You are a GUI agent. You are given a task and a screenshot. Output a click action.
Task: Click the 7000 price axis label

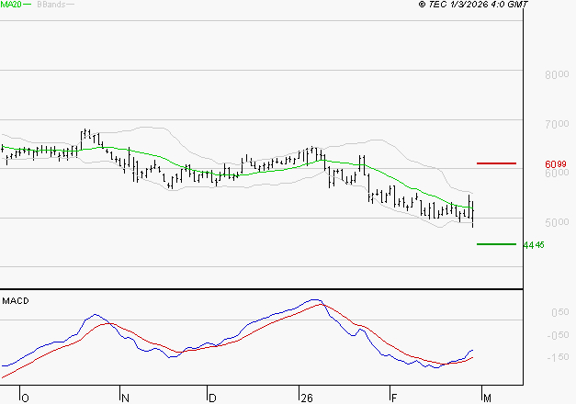(x=557, y=124)
